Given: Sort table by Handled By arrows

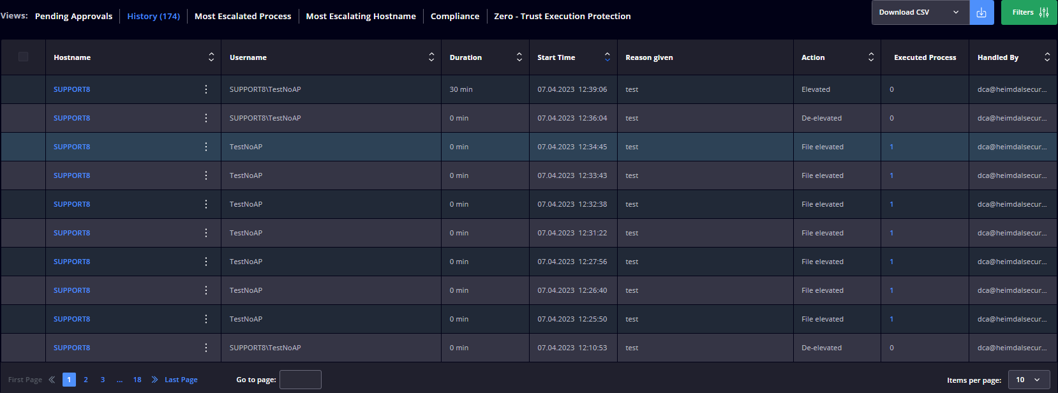Looking at the screenshot, I should tap(1047, 57).
